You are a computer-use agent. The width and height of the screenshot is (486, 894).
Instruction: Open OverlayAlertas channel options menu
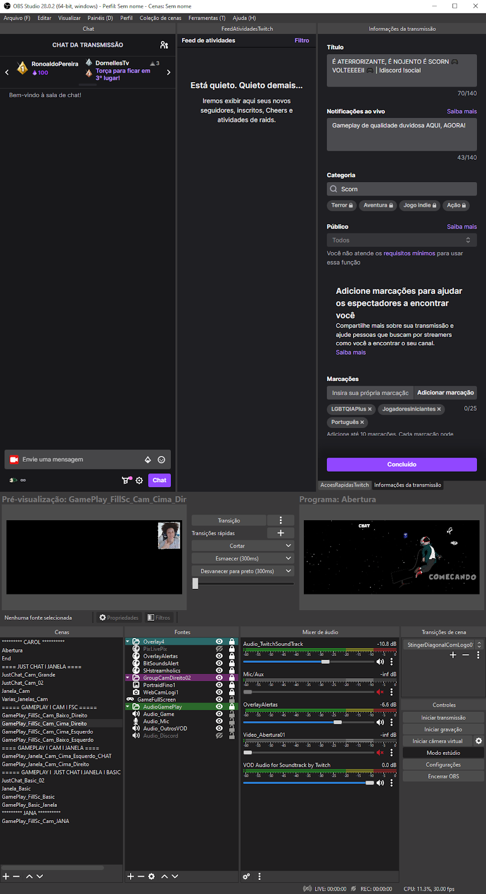coord(392,722)
